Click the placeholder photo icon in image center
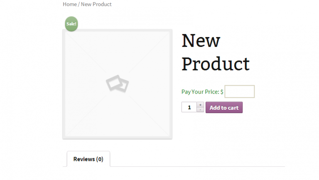Viewport: 319px width, 180px height. 117,83
